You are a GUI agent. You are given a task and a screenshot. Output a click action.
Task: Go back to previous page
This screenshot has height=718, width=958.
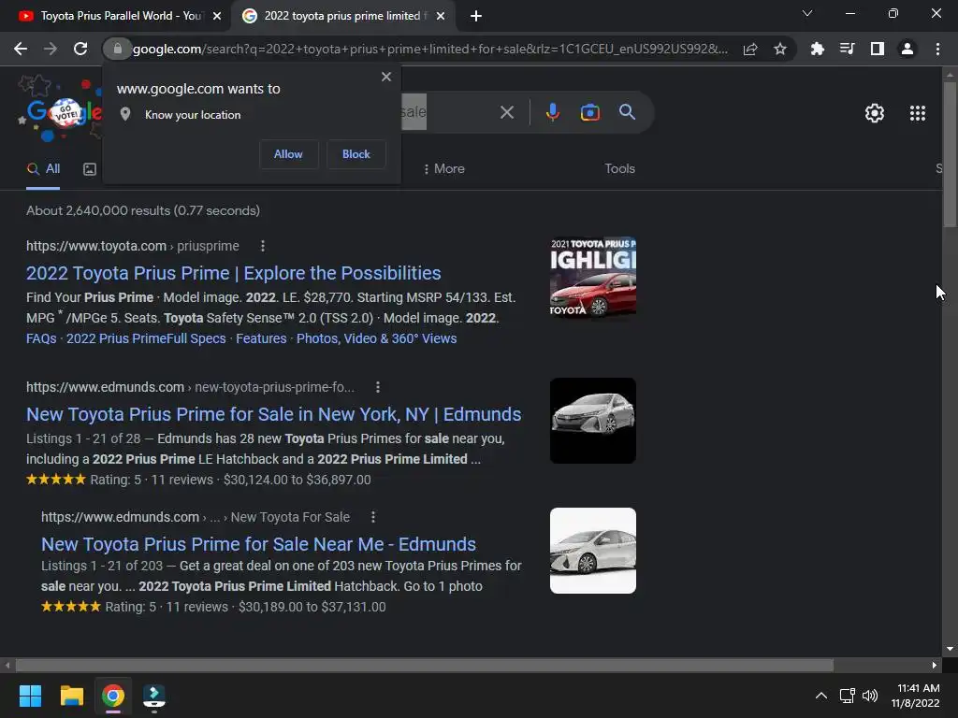(21, 49)
